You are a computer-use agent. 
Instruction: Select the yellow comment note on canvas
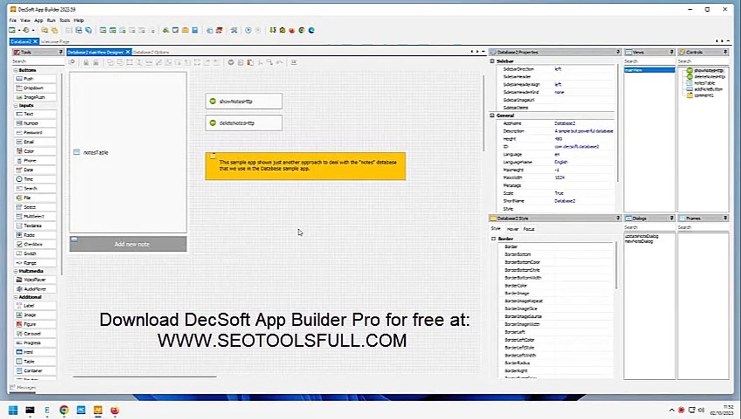tap(305, 166)
